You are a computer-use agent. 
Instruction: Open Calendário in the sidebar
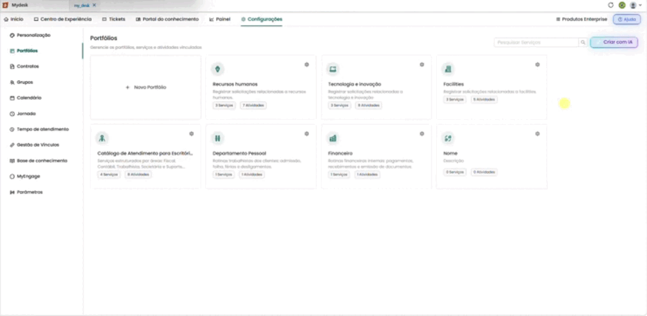[25, 98]
